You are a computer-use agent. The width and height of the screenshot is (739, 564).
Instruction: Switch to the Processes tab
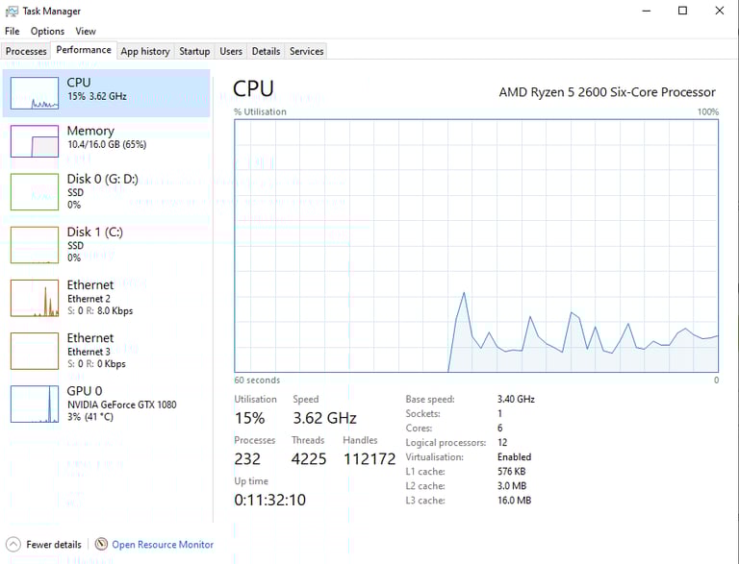click(26, 51)
